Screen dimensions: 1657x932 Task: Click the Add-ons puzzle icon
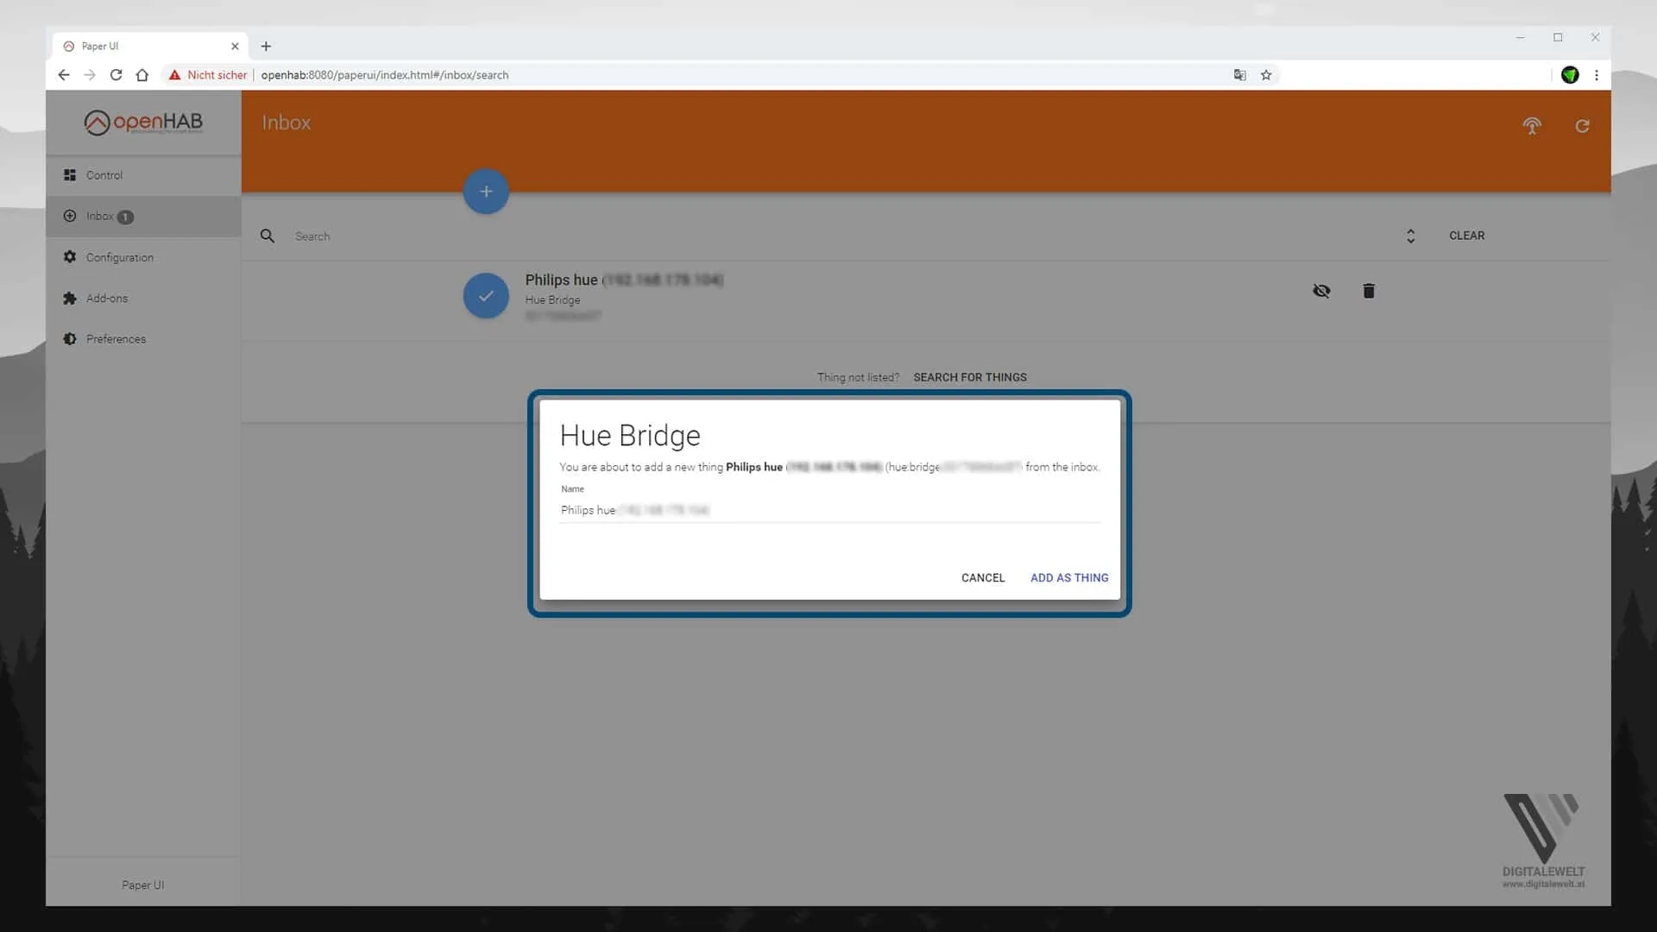pyautogui.click(x=70, y=299)
